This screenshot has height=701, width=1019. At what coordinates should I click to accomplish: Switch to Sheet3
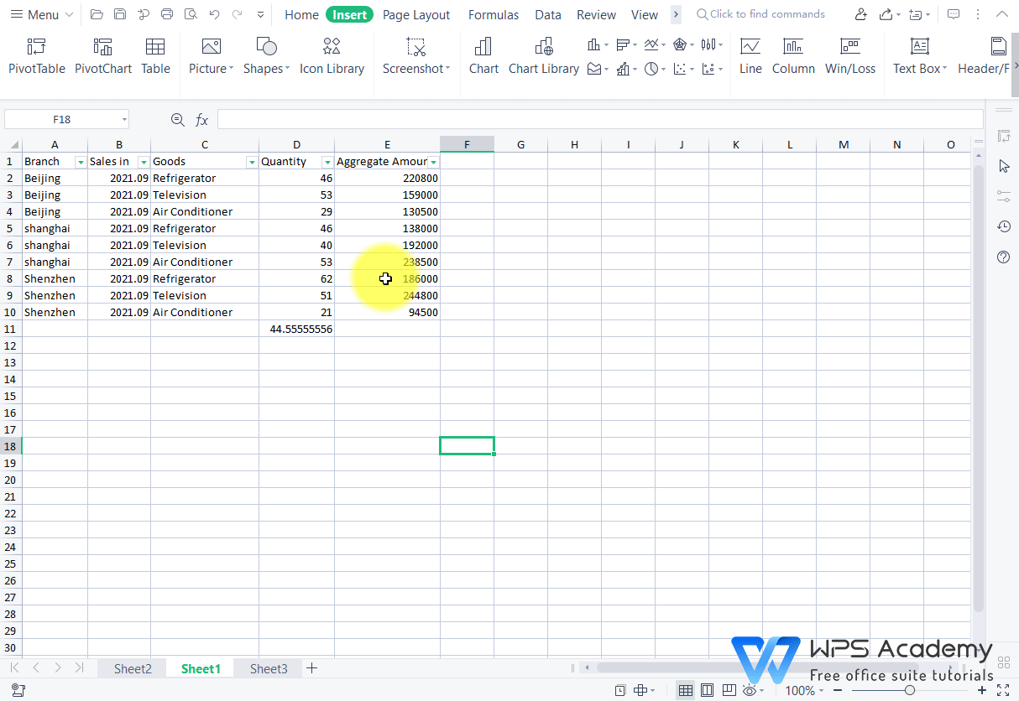tap(268, 668)
